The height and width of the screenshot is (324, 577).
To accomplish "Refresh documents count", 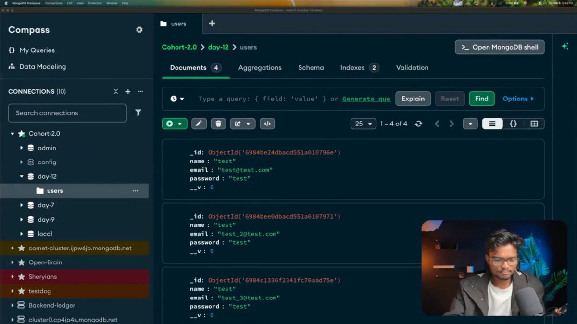I will [x=418, y=124].
